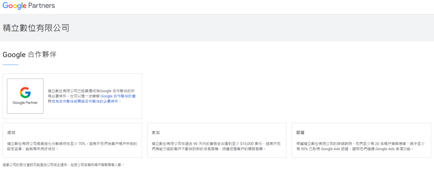This screenshot has width=434, height=169.
Task: Click the "認證" card heading
Action: click(x=300, y=132)
